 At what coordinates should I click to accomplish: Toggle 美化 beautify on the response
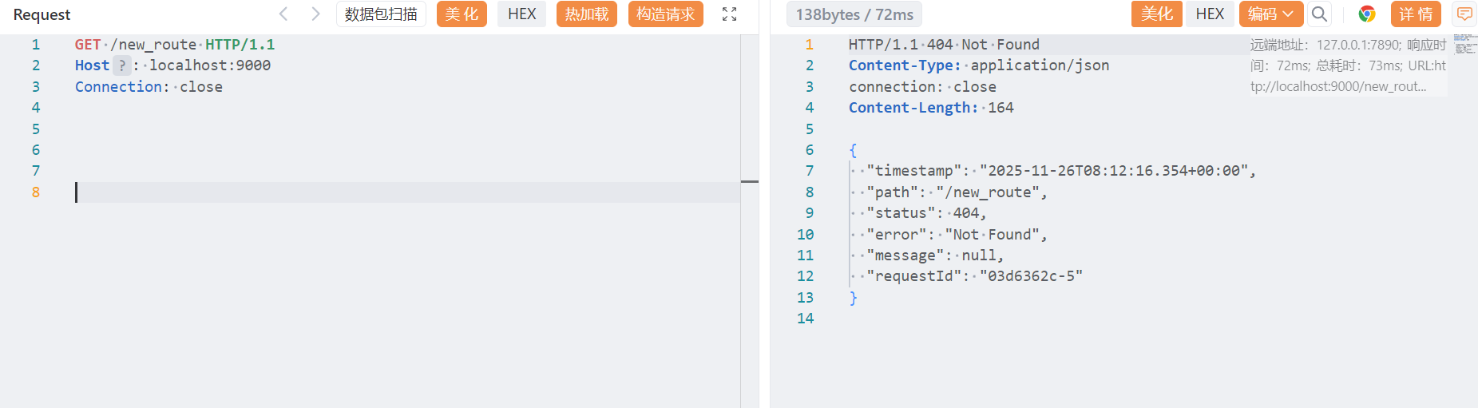[1156, 14]
